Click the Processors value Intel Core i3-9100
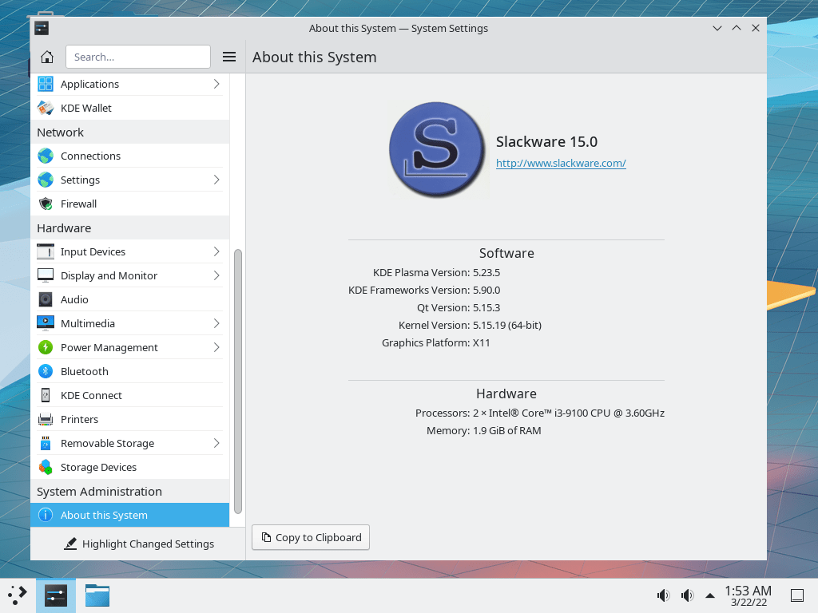This screenshot has height=613, width=818. point(569,413)
